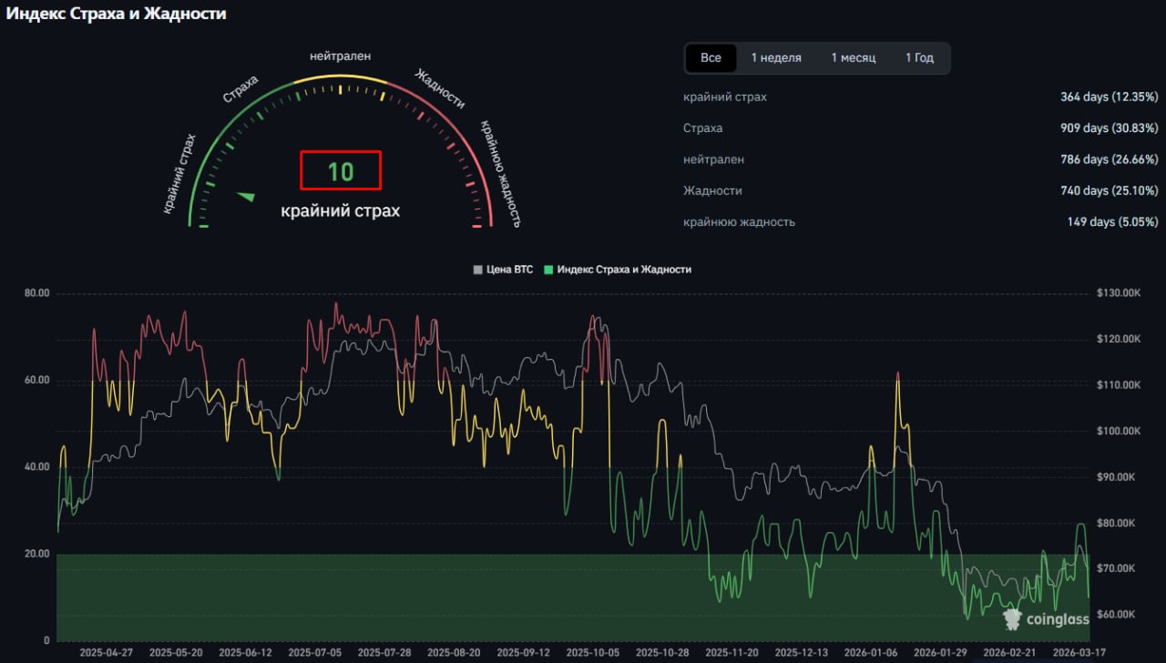Click the coinglass logo watermark
The height and width of the screenshot is (663, 1166).
pyautogui.click(x=1046, y=619)
